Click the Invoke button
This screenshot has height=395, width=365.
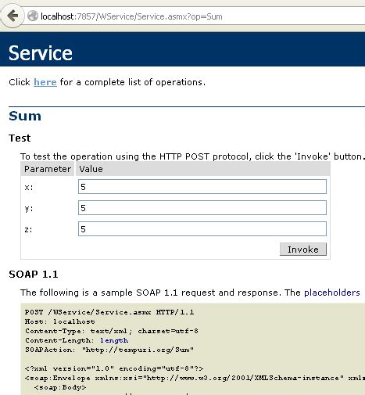click(303, 250)
